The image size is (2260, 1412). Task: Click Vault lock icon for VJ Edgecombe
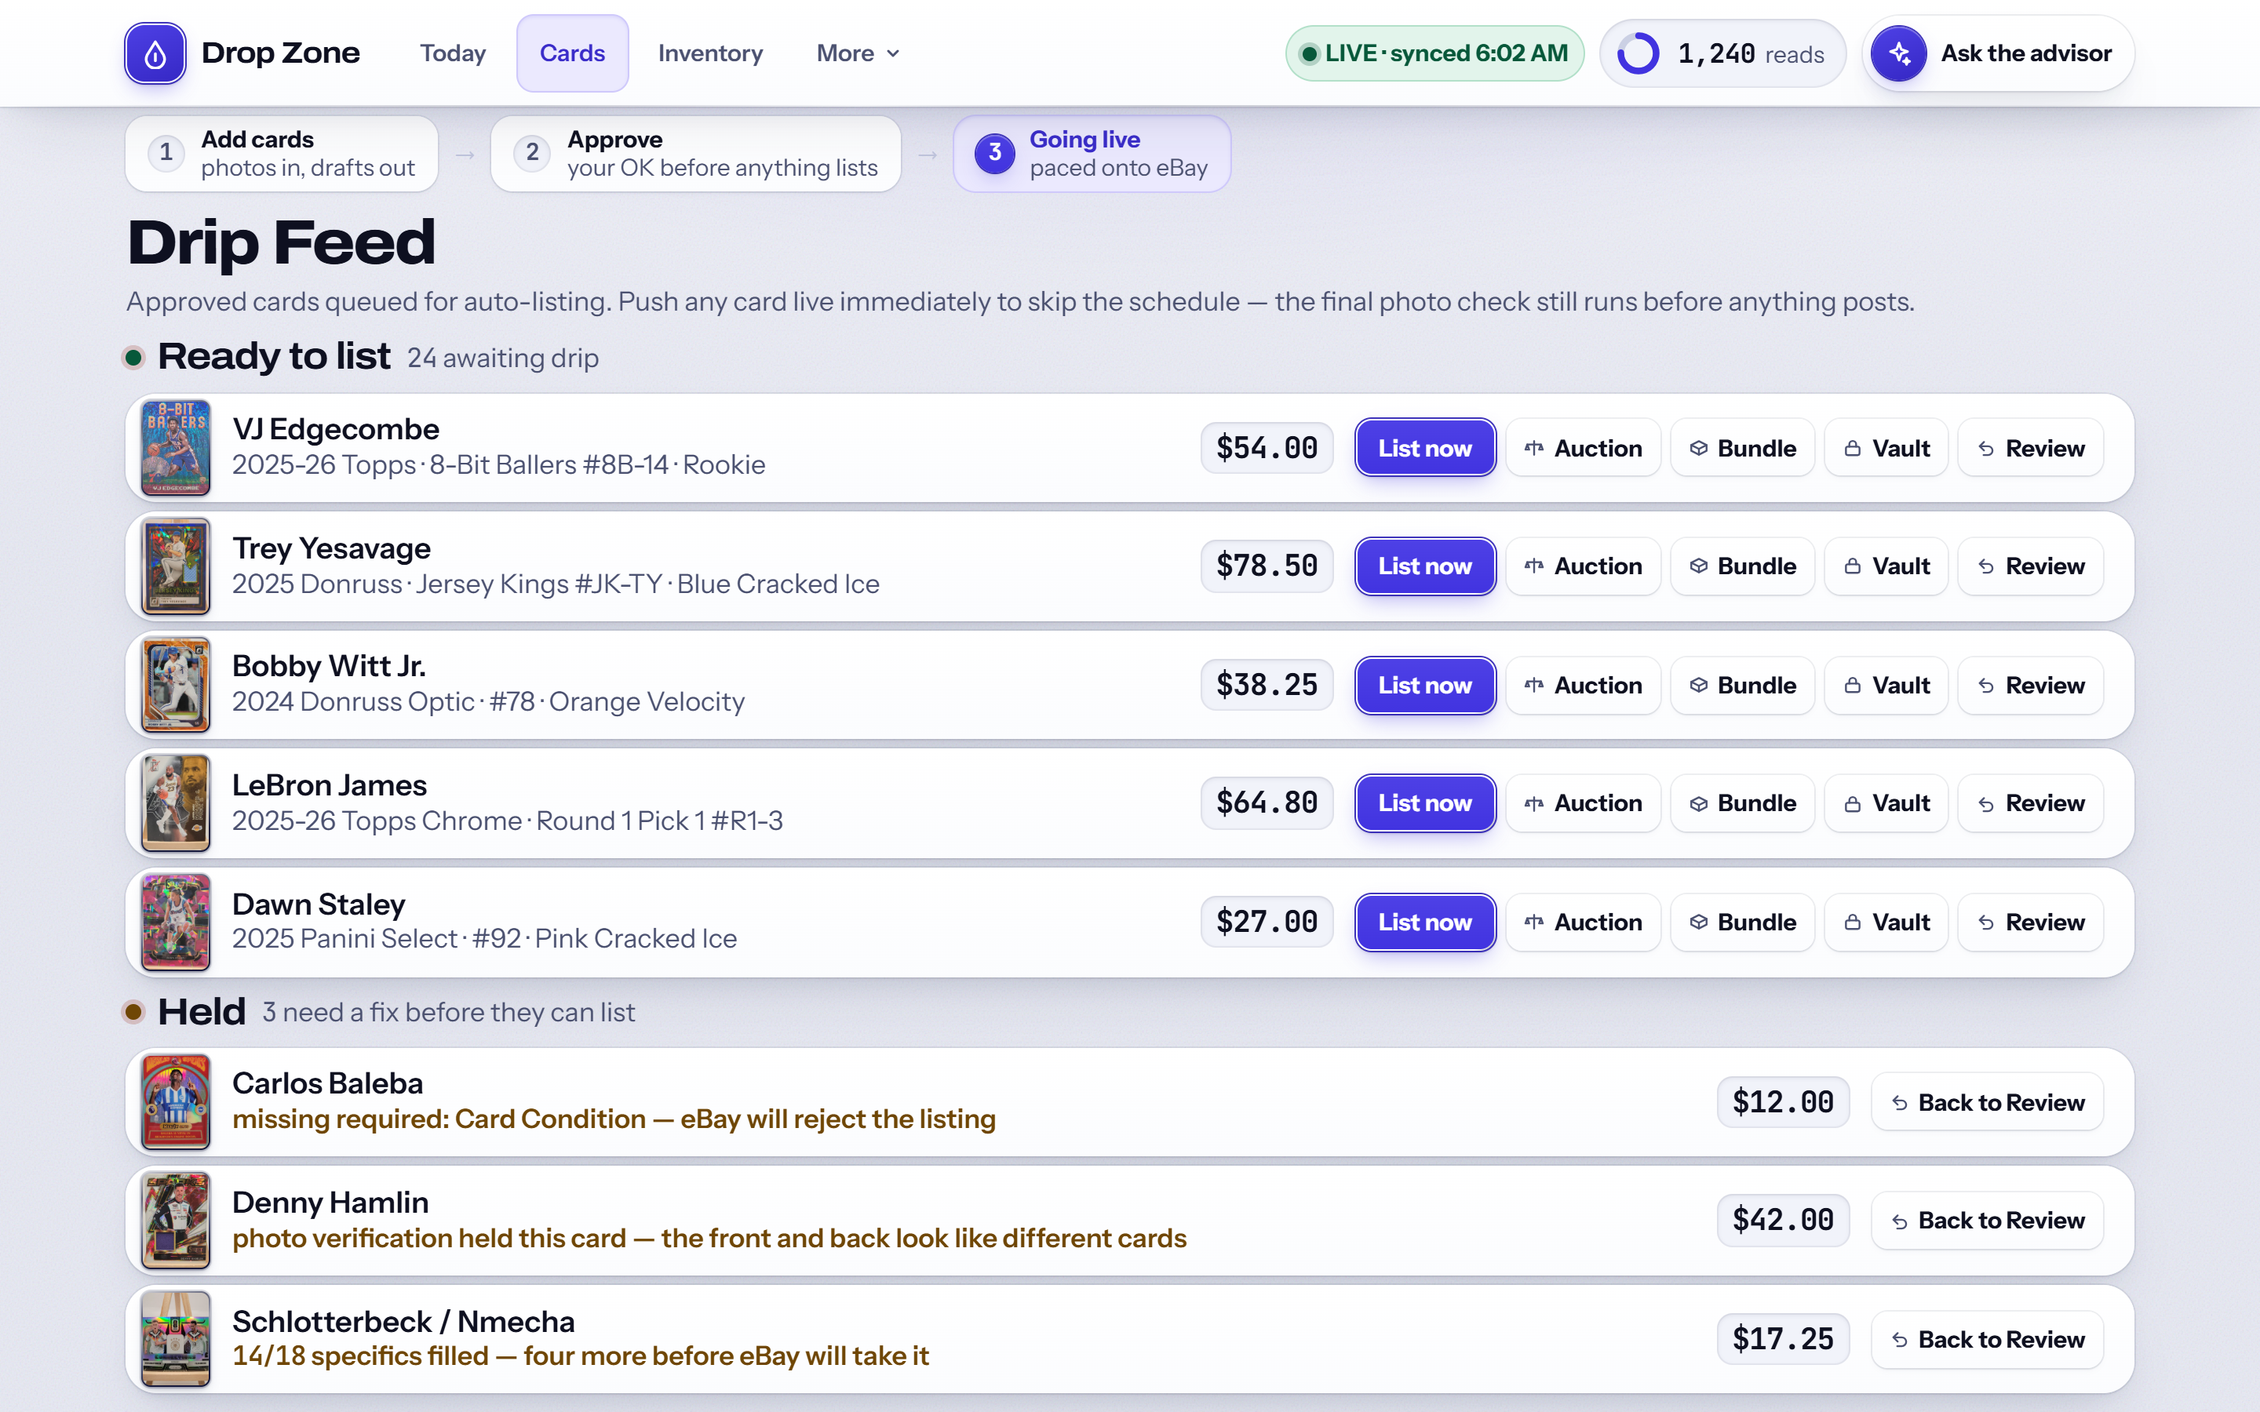(1853, 448)
